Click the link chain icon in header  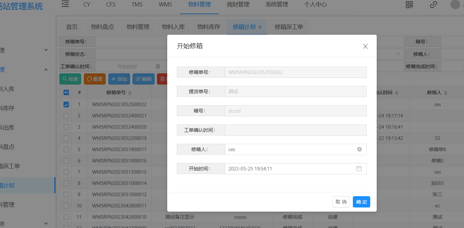(x=433, y=5)
